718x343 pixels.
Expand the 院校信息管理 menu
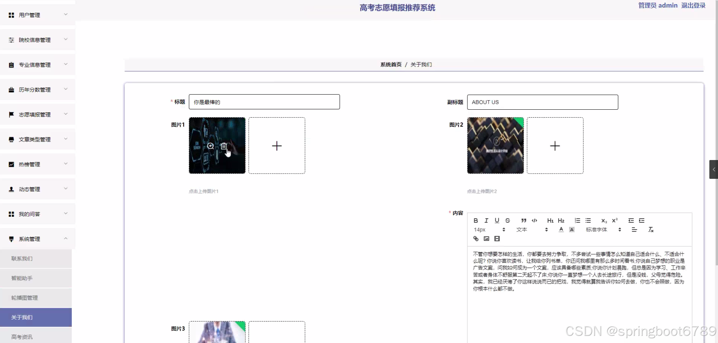pos(38,40)
